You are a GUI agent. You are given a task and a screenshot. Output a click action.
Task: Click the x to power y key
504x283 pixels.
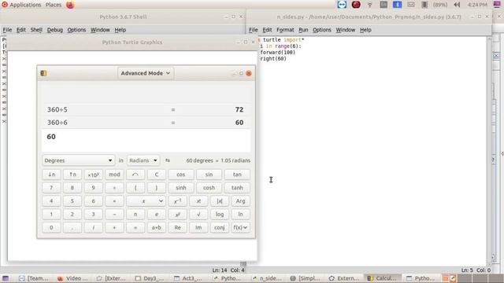pyautogui.click(x=177, y=215)
